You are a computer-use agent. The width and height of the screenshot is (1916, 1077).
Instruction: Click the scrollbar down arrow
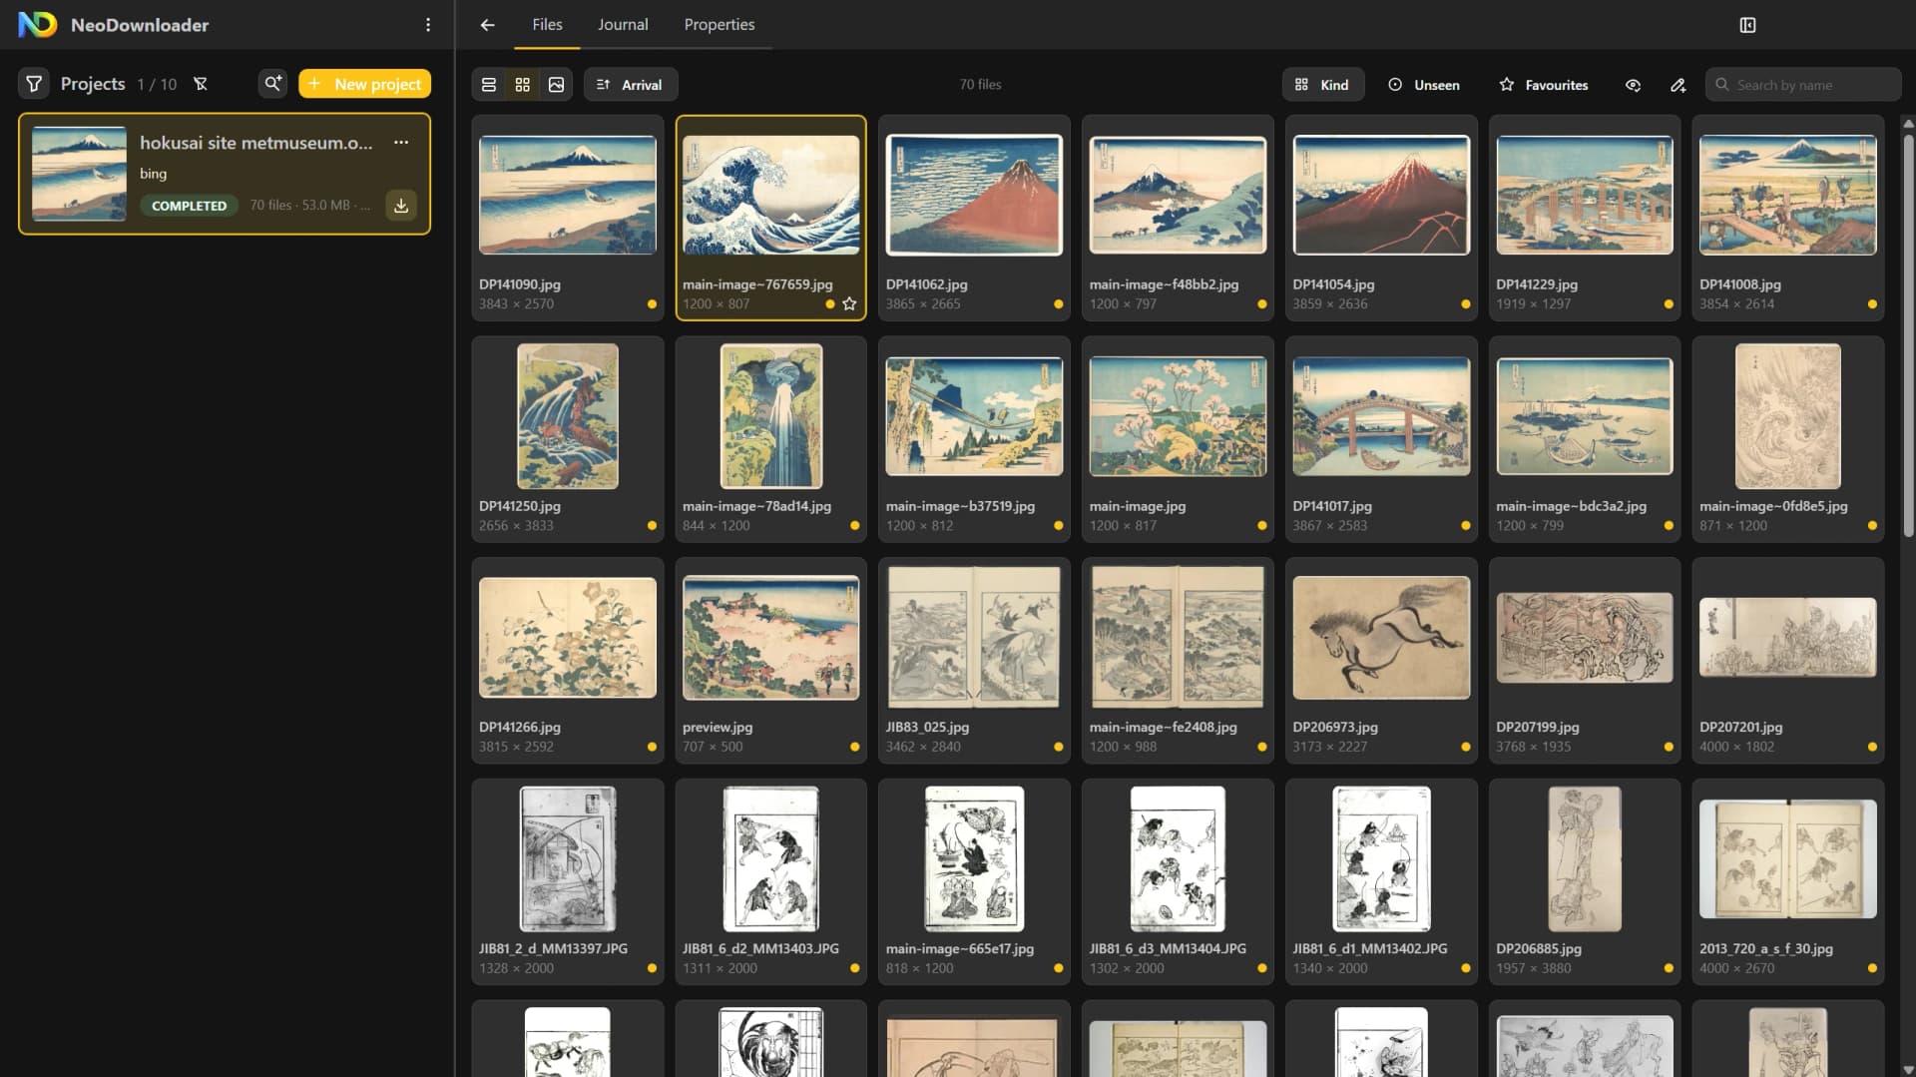[1908, 1070]
